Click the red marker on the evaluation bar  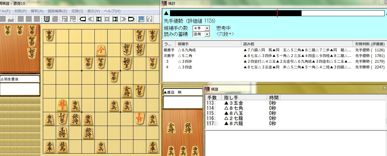[277, 13]
